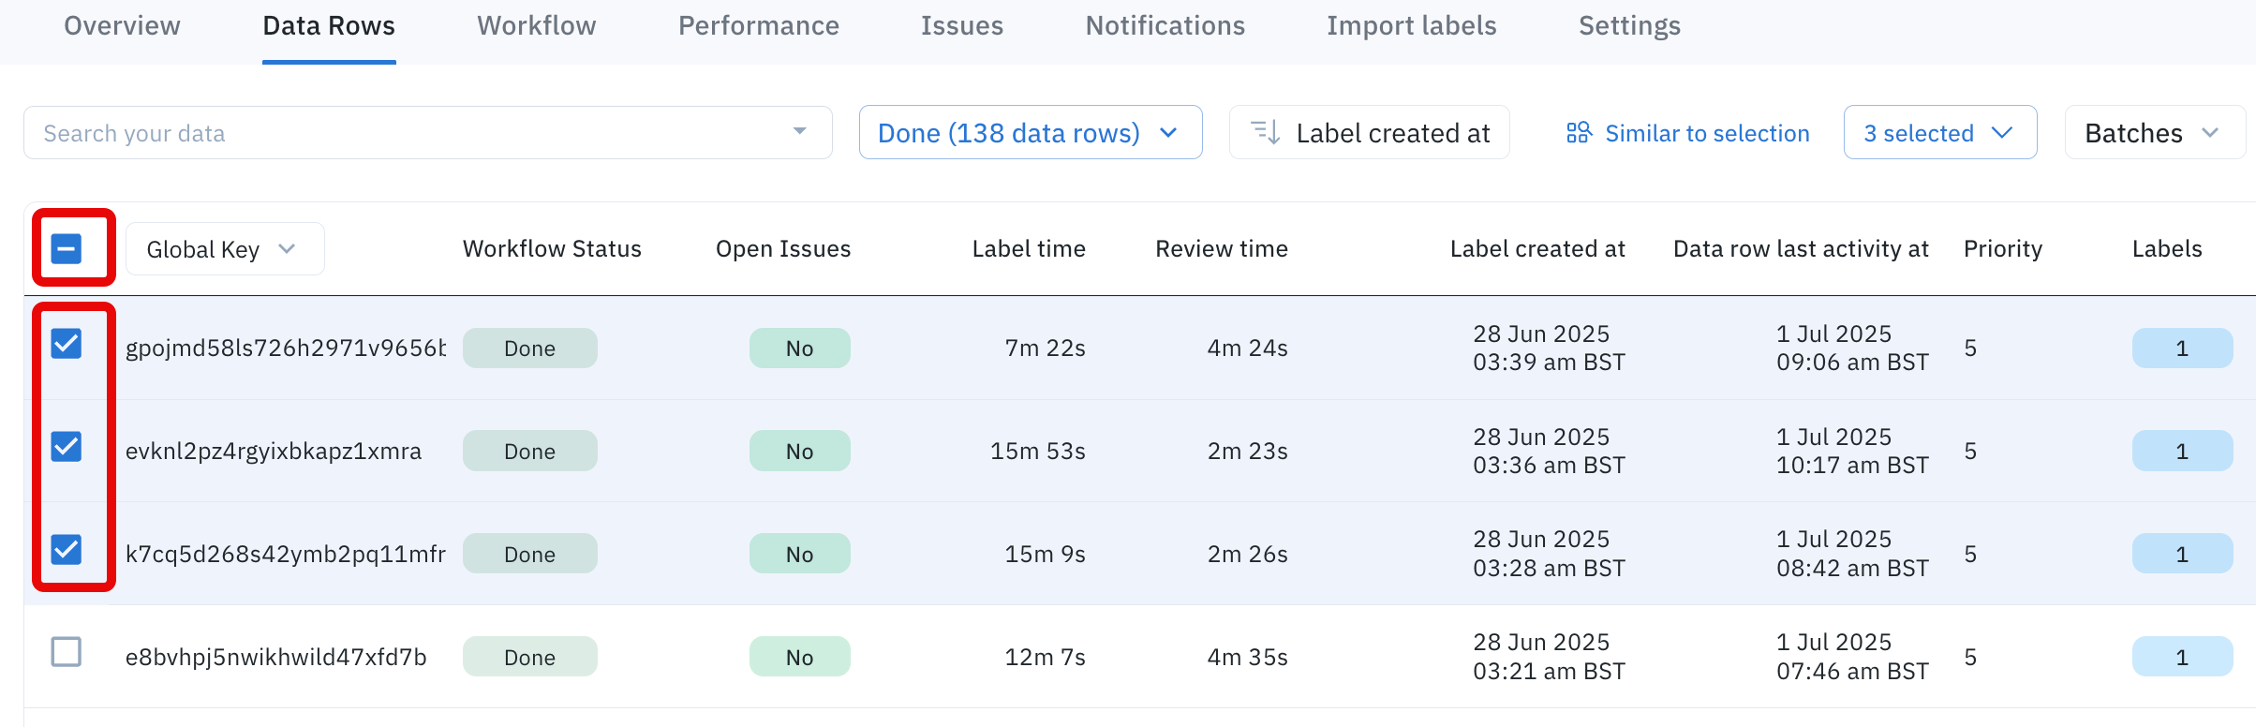The height and width of the screenshot is (727, 2256).
Task: Uncheck row gpojmd58ls726h2971v9656b
Action: [x=67, y=344]
